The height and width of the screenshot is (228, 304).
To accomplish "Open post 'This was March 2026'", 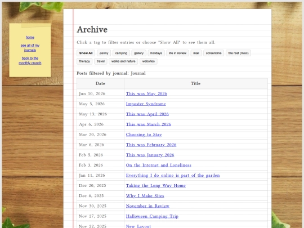I will click(x=149, y=124).
